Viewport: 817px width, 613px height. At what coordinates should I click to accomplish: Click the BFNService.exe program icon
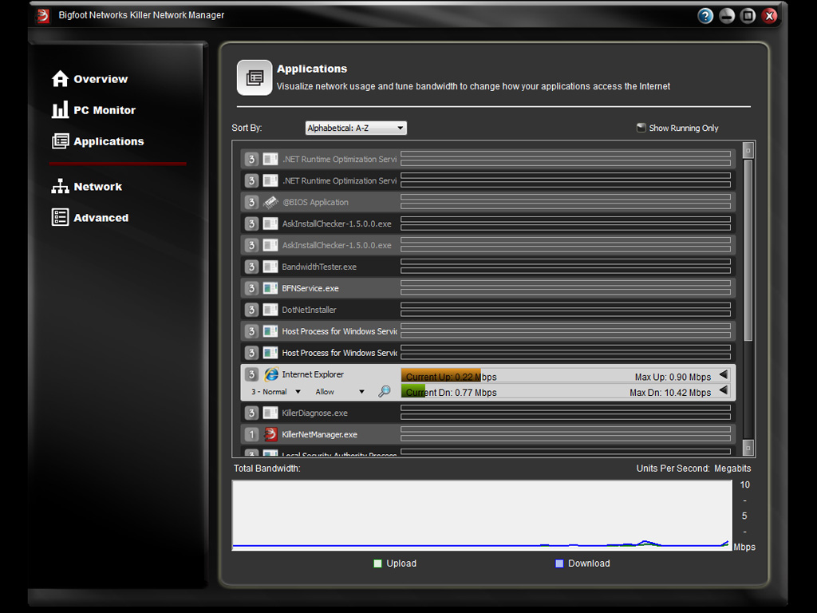(270, 287)
